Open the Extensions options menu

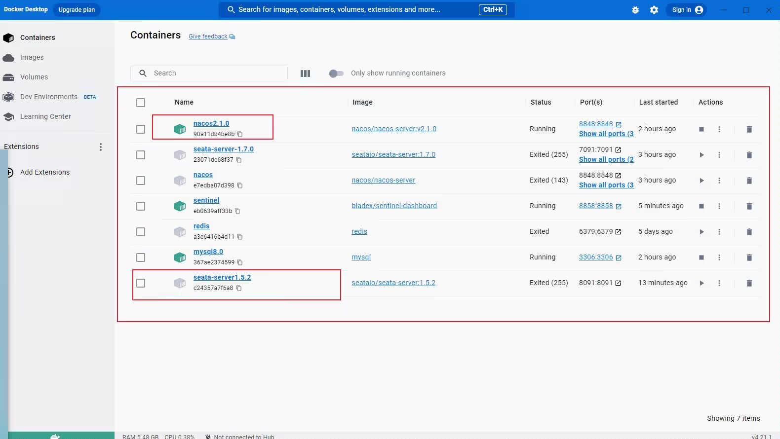tap(101, 147)
